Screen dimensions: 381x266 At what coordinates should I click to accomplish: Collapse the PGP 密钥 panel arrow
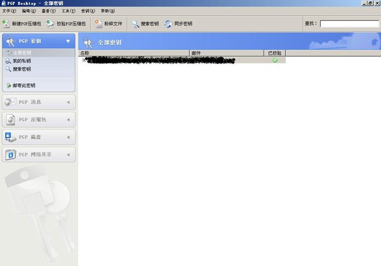69,41
